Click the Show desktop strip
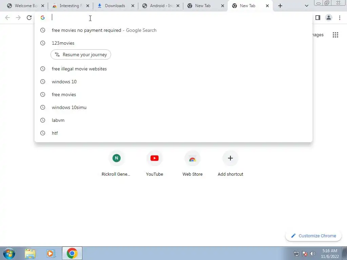Screen dimensions: 347x260 click(x=344, y=254)
